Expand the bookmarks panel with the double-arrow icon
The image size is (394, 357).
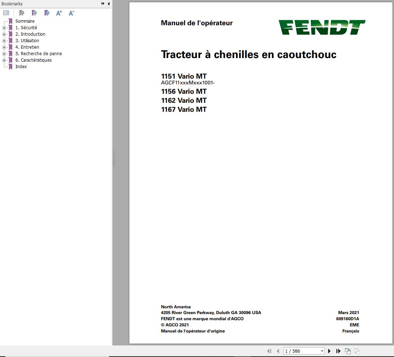[103, 4]
